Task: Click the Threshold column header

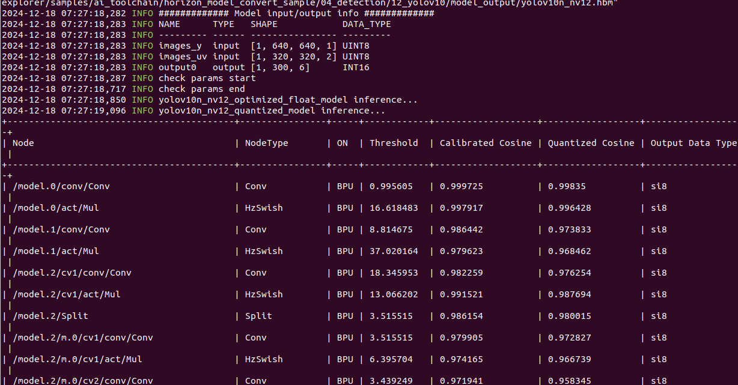Action: point(394,143)
